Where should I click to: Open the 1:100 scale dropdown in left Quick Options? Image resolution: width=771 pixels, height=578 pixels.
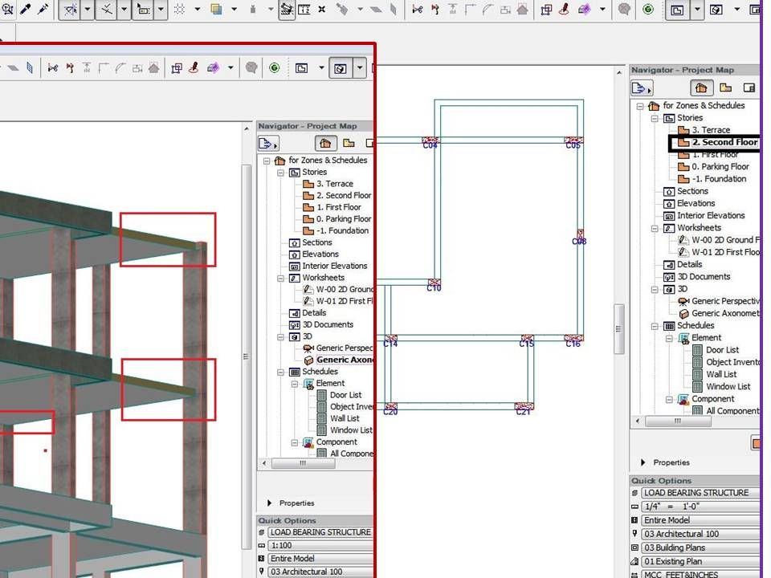pos(320,546)
